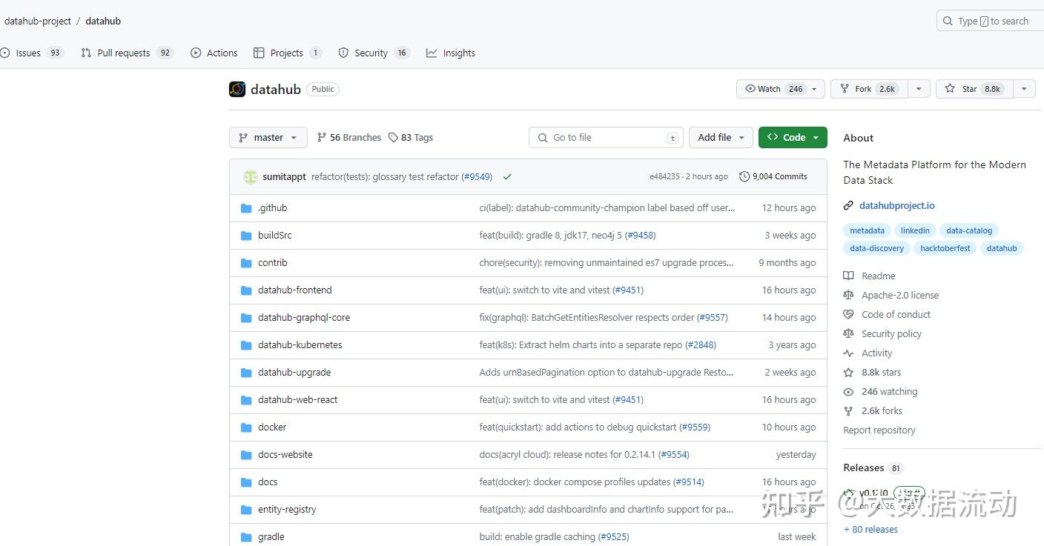This screenshot has height=546, width=1044.
Task: Click the scales icon beside Security policy
Action: pyautogui.click(x=848, y=333)
